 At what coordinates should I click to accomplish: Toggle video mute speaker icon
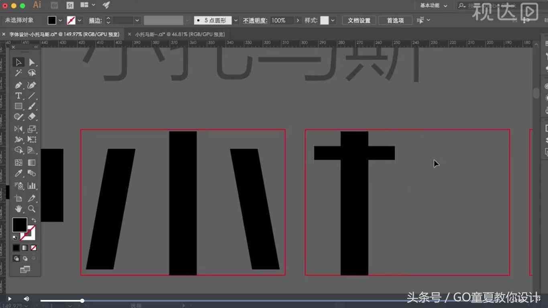pyautogui.click(x=26, y=299)
